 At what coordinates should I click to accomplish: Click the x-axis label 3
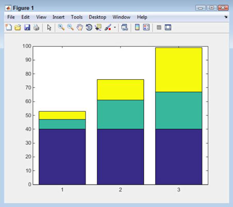(x=179, y=190)
